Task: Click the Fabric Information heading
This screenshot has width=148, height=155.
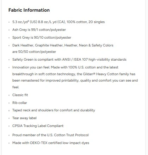Action: pos(29,10)
